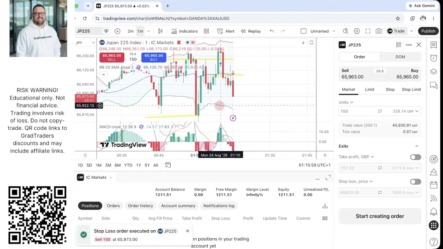
Task: Open help center question icon
Action: click(434, 242)
